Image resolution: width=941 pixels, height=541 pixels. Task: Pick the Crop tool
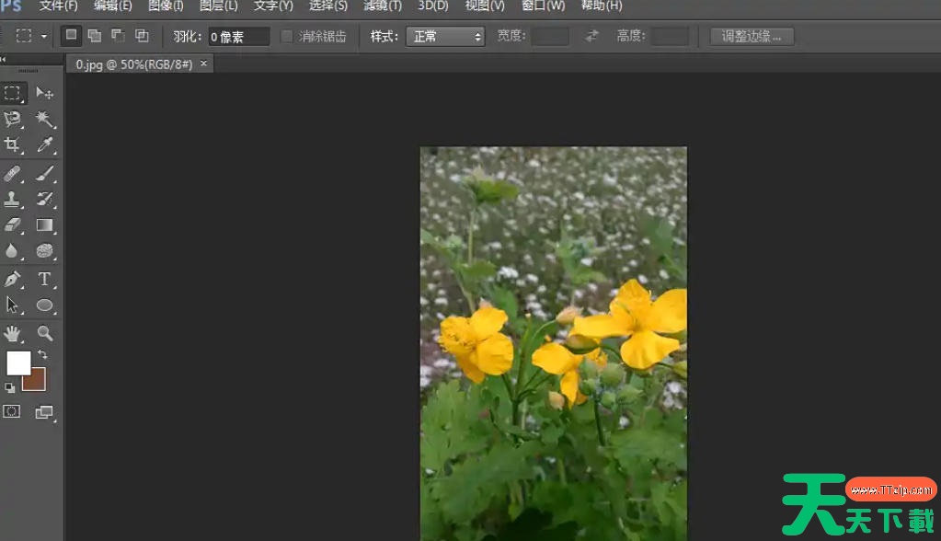pyautogui.click(x=13, y=145)
